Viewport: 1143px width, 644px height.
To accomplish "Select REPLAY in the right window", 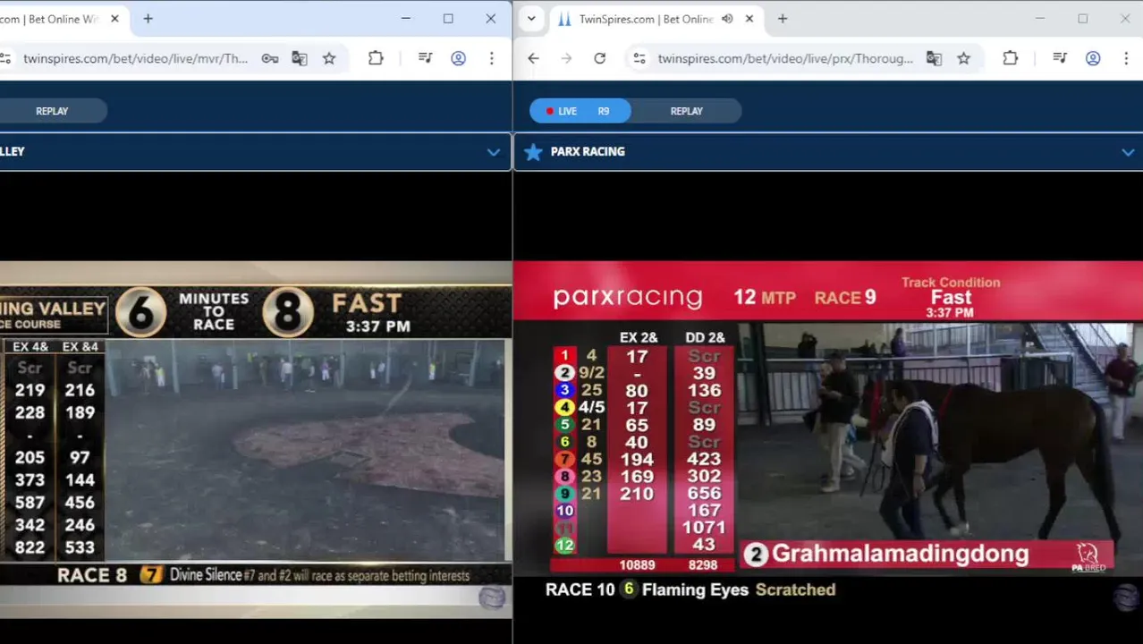I will pyautogui.click(x=687, y=111).
